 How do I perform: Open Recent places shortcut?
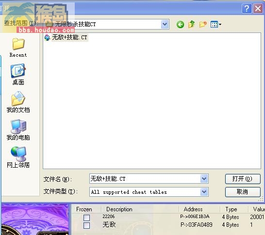(x=18, y=47)
